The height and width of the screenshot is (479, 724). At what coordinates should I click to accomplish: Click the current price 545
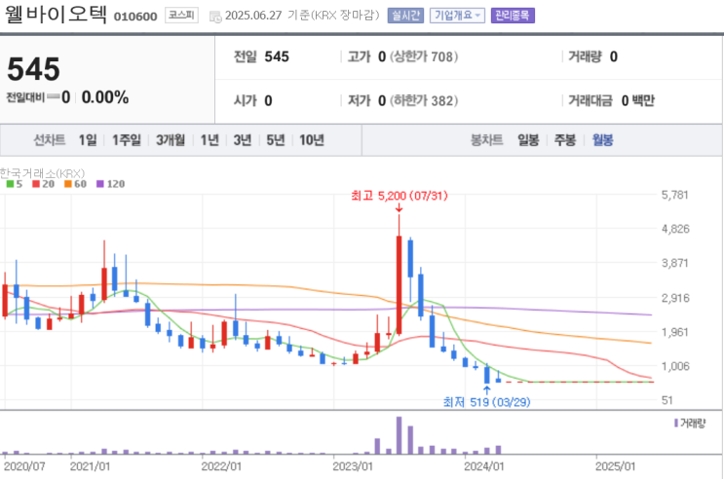pyautogui.click(x=33, y=69)
